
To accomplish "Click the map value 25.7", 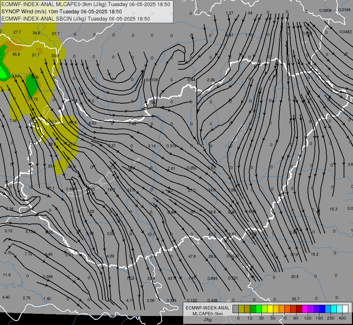I will tap(296, 299).
